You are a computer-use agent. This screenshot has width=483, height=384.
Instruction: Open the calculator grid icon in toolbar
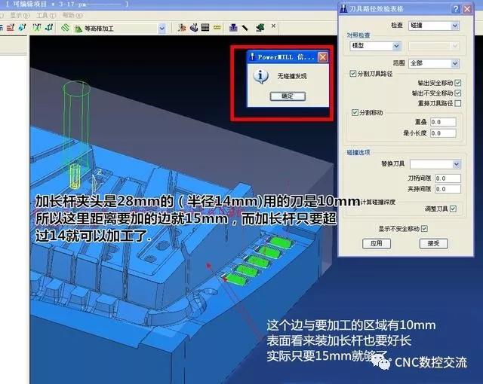[205, 28]
